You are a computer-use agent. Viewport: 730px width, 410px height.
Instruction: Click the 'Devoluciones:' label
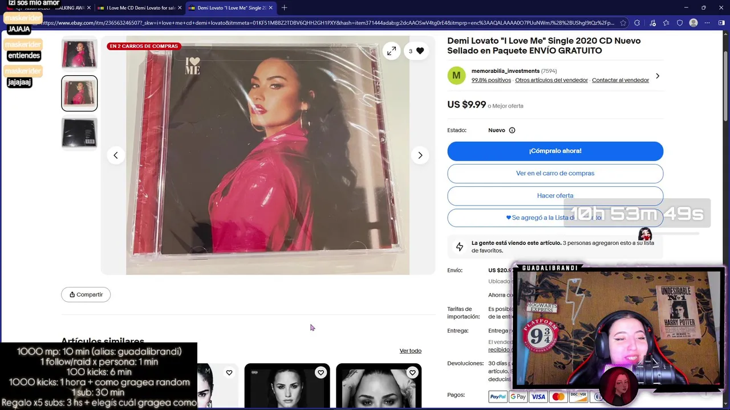click(x=465, y=363)
